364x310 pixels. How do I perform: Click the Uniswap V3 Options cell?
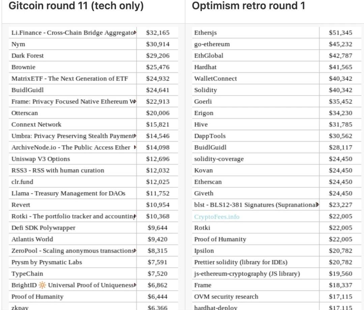tap(41, 159)
